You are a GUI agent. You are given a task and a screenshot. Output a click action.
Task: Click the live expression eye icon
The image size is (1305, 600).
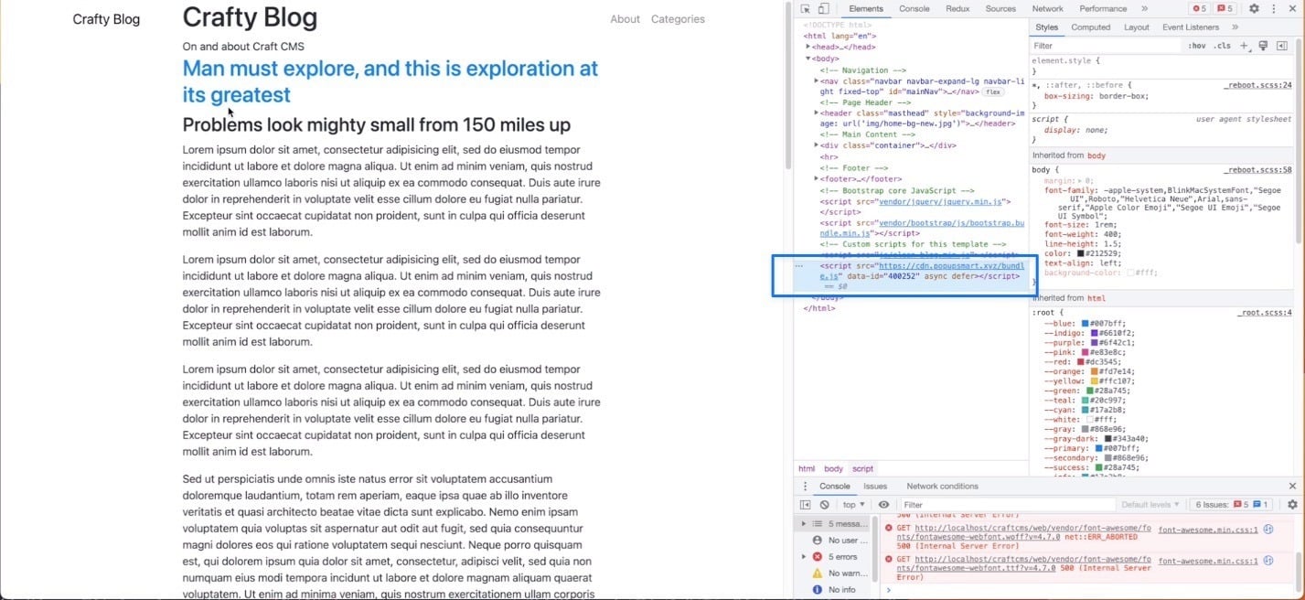(x=883, y=505)
